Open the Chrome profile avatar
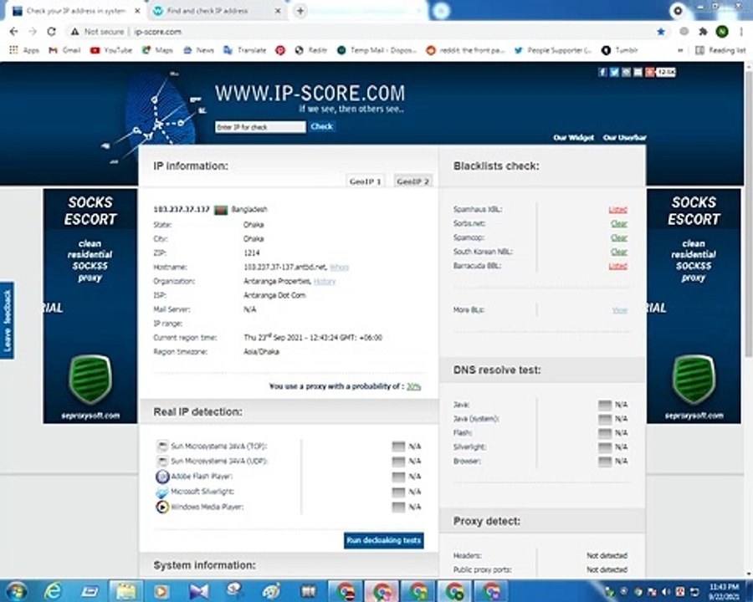This screenshot has height=602, width=753. click(722, 32)
